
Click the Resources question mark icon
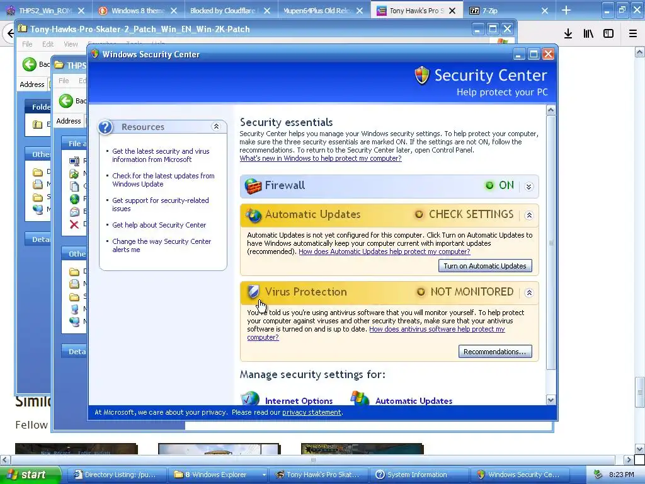click(x=106, y=127)
